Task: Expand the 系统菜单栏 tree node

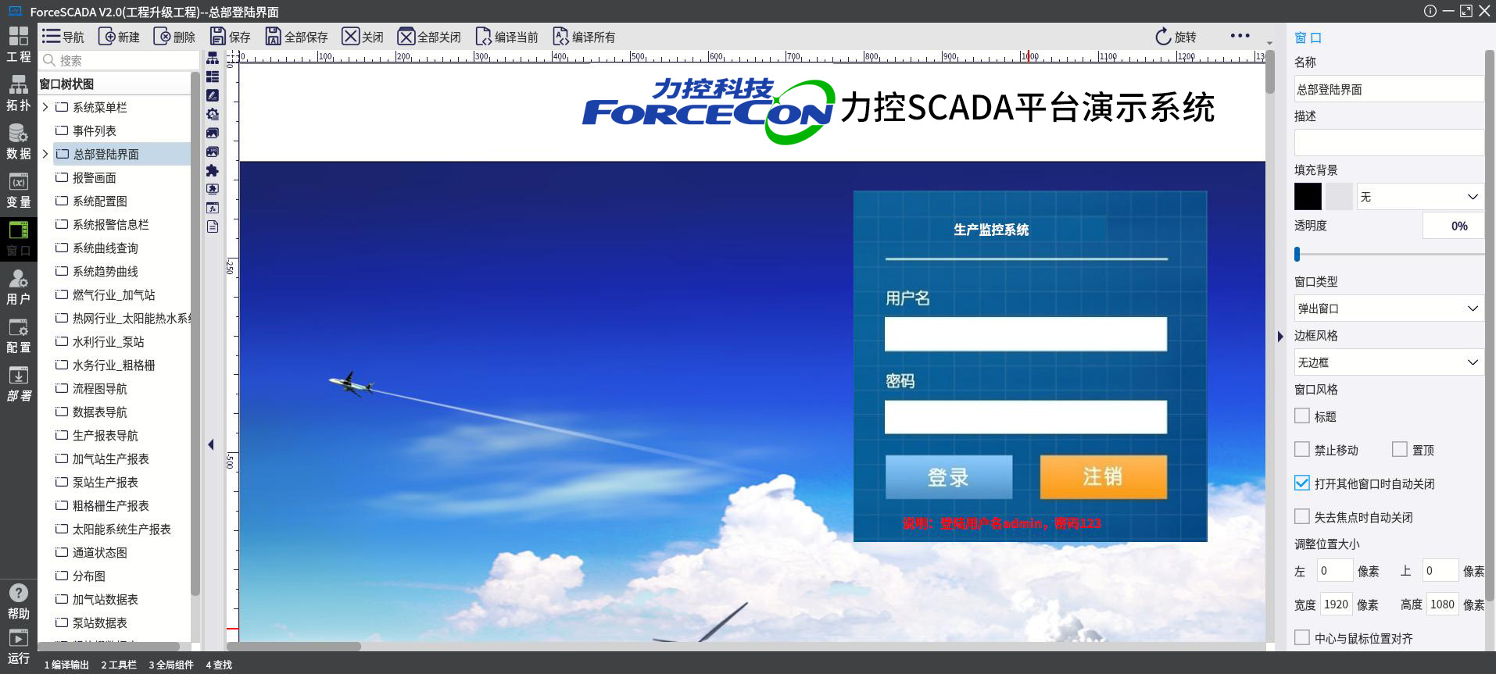Action: click(x=45, y=107)
